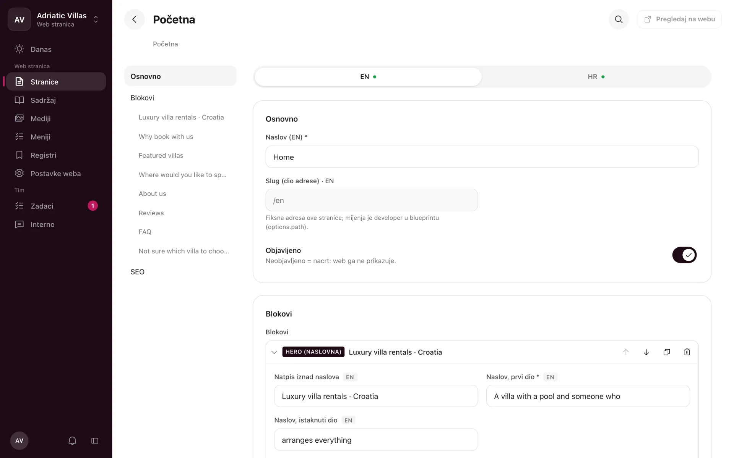Open Meniji in sidebar

click(x=56, y=137)
